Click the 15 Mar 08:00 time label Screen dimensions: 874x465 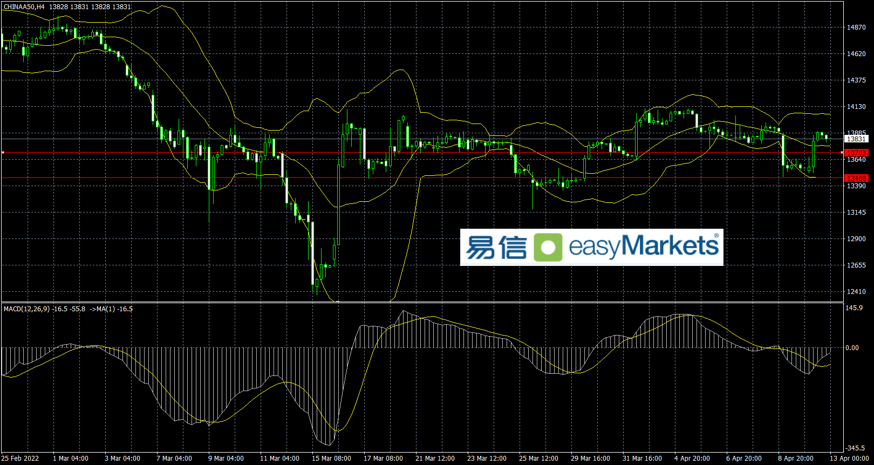click(331, 459)
